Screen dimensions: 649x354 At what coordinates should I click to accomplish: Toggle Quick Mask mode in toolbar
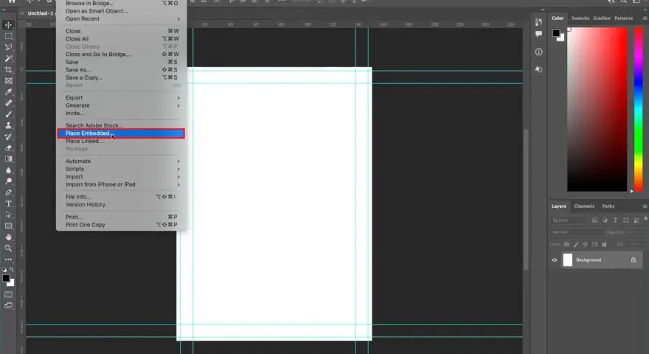[x=8, y=294]
